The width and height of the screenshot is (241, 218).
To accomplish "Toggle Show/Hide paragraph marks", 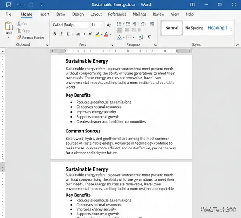I will 149,37.
